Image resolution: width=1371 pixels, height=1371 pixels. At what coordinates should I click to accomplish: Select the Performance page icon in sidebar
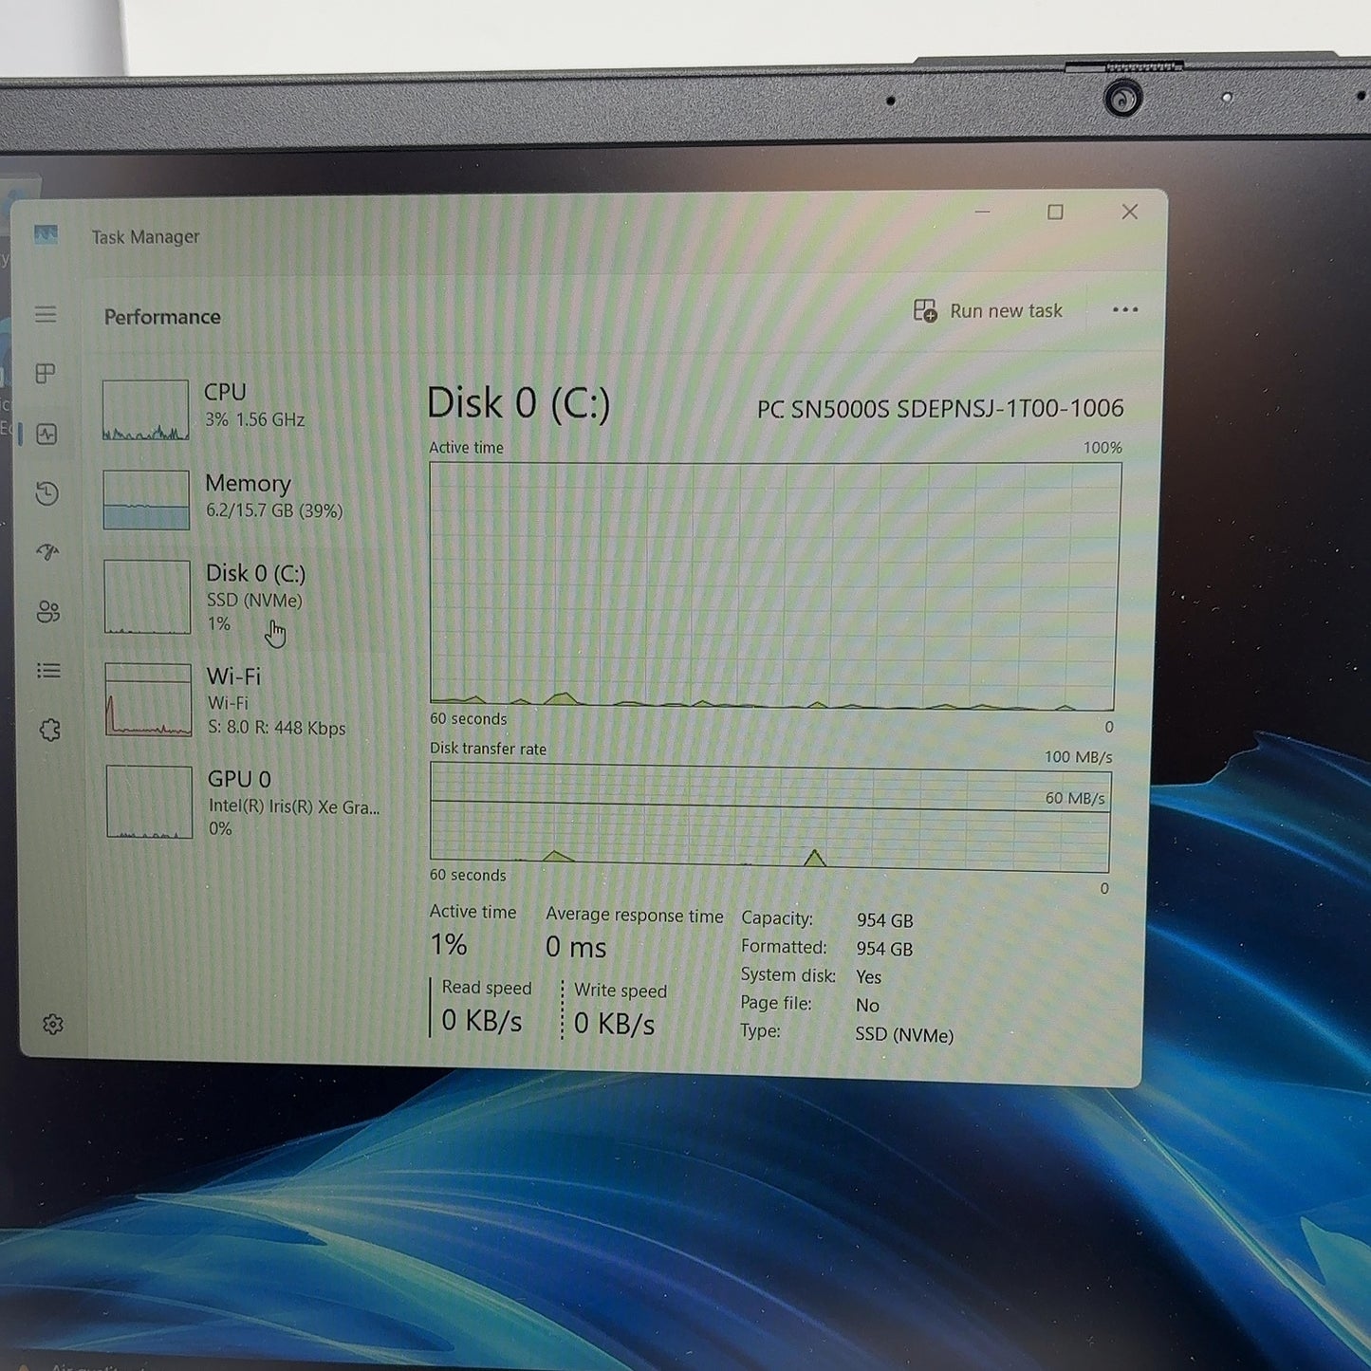click(x=46, y=435)
